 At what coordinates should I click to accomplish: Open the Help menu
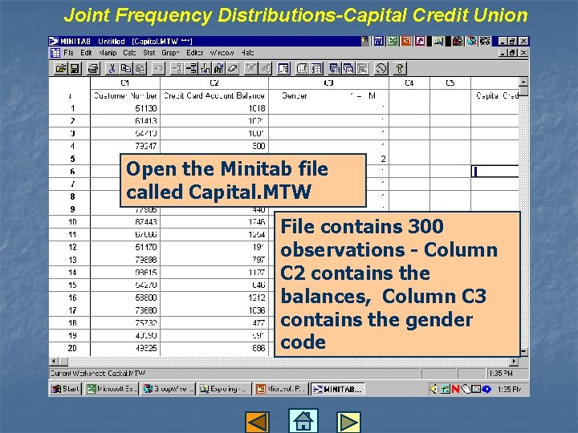point(247,53)
